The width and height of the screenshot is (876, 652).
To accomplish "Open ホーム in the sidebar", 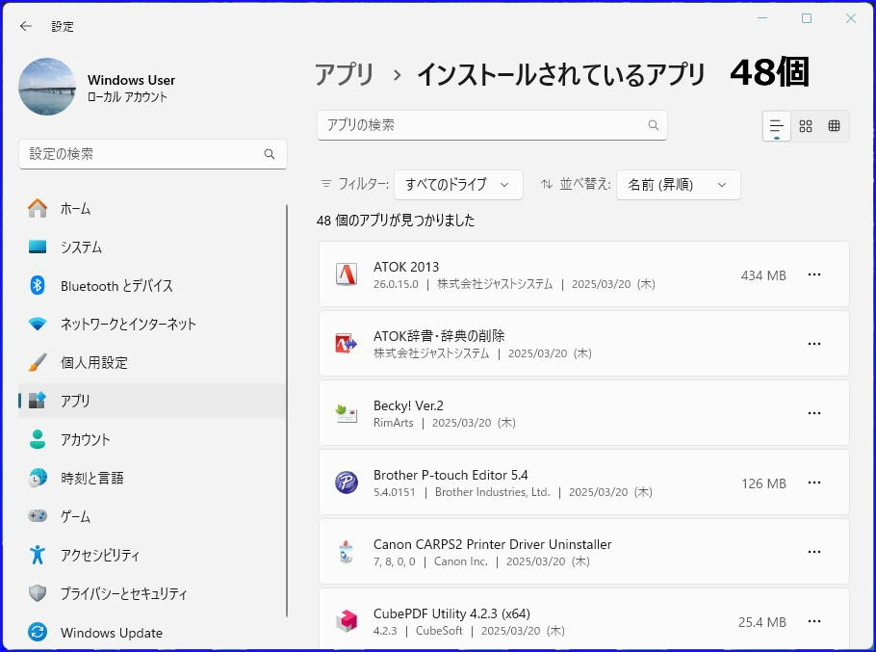I will pyautogui.click(x=152, y=208).
